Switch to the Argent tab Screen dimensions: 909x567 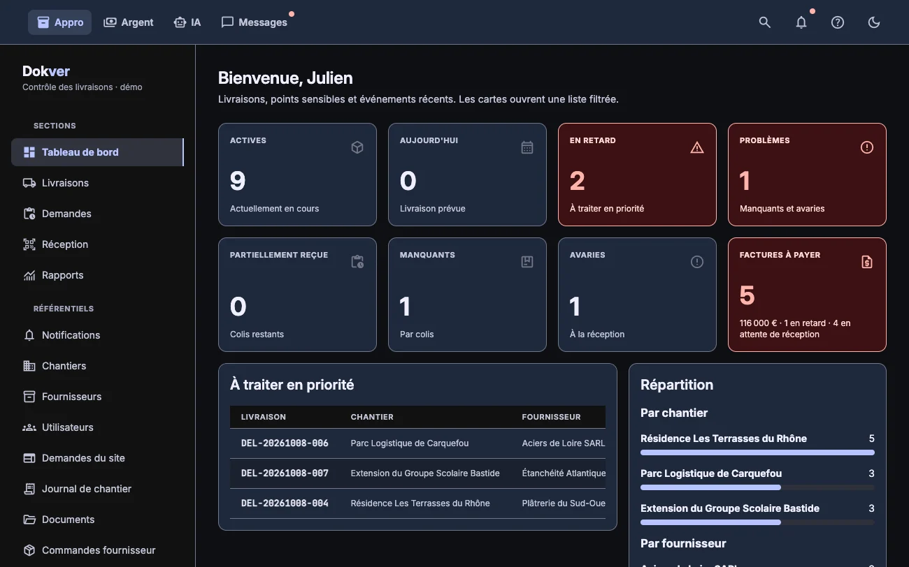point(129,22)
